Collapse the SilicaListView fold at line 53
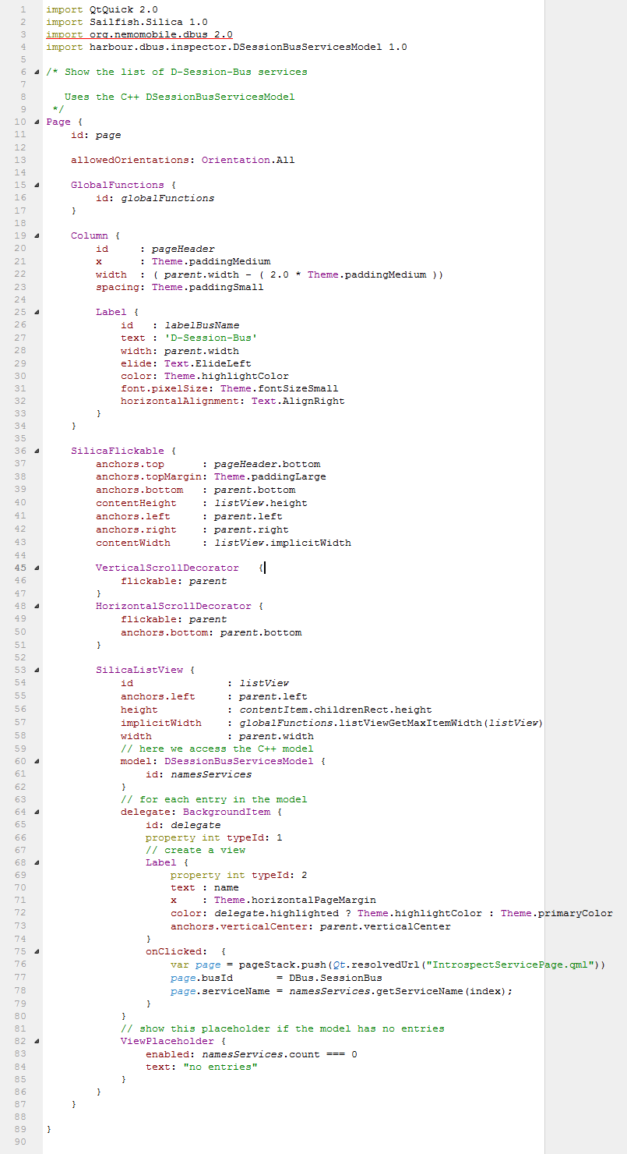Viewport: 627px width, 1154px height. [x=37, y=669]
